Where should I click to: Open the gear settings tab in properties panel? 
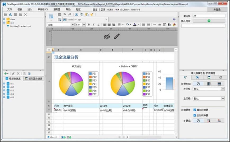(221, 77)
